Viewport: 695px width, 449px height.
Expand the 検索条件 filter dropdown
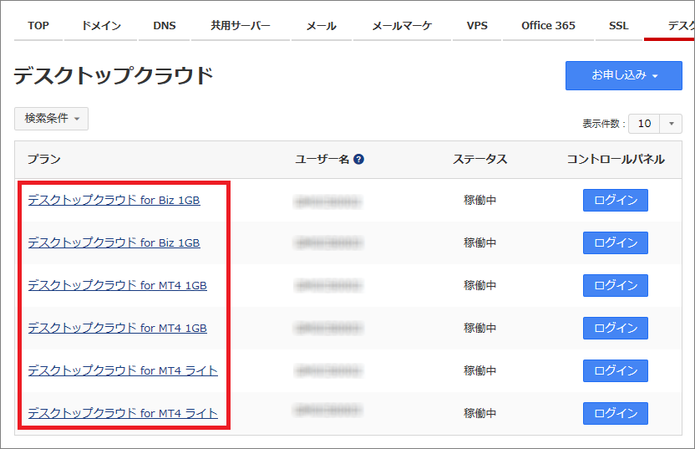tap(52, 119)
